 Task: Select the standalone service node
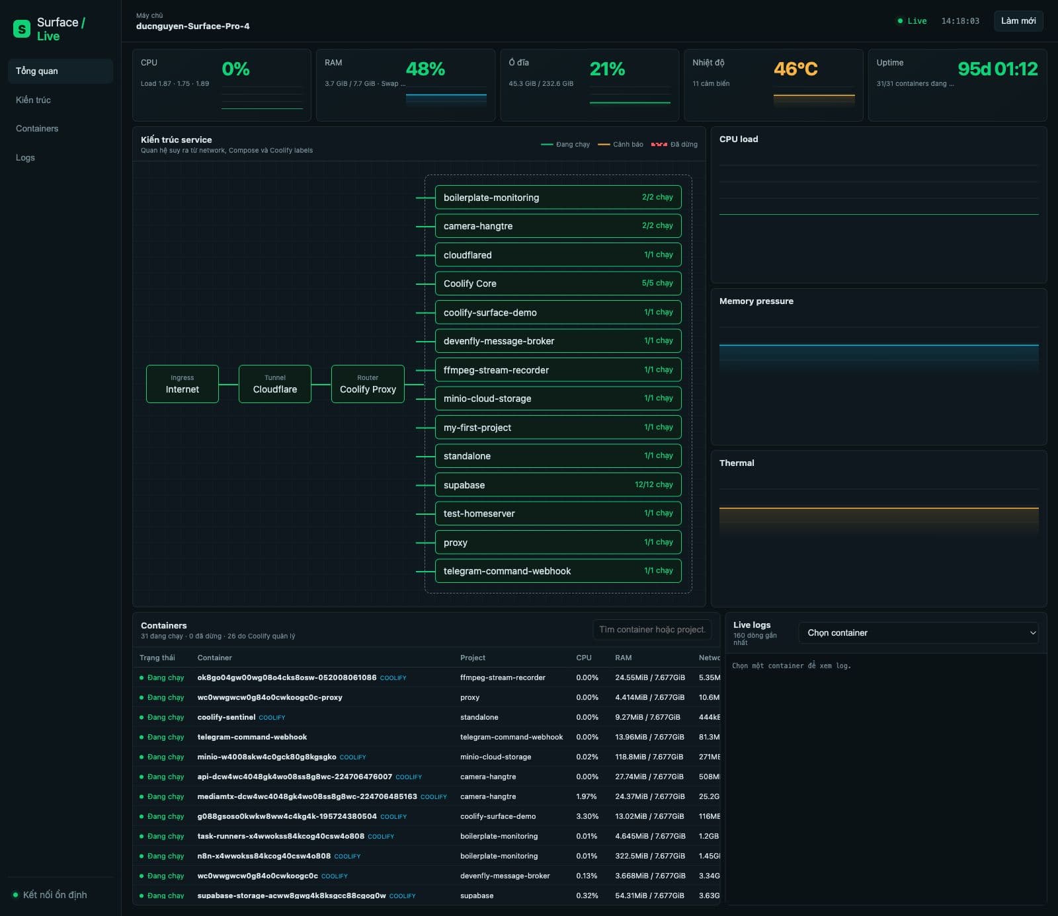coord(558,456)
